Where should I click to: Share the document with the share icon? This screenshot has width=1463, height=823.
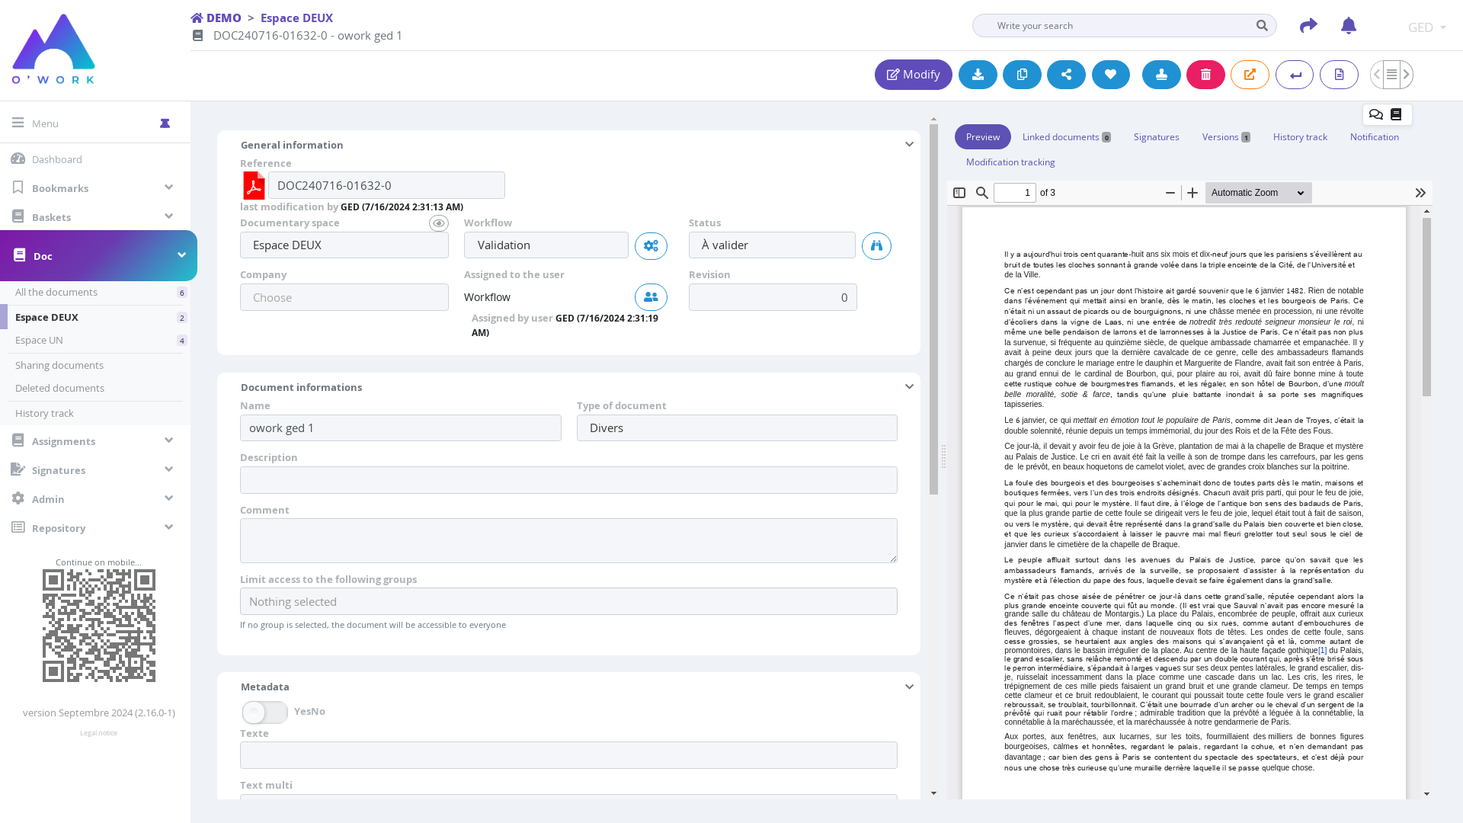(1066, 75)
